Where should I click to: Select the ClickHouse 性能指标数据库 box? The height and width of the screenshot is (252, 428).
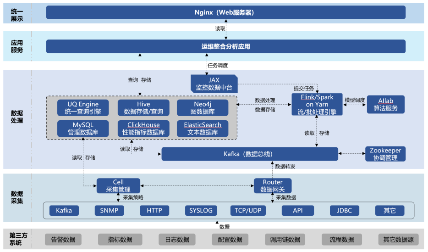[143, 129]
